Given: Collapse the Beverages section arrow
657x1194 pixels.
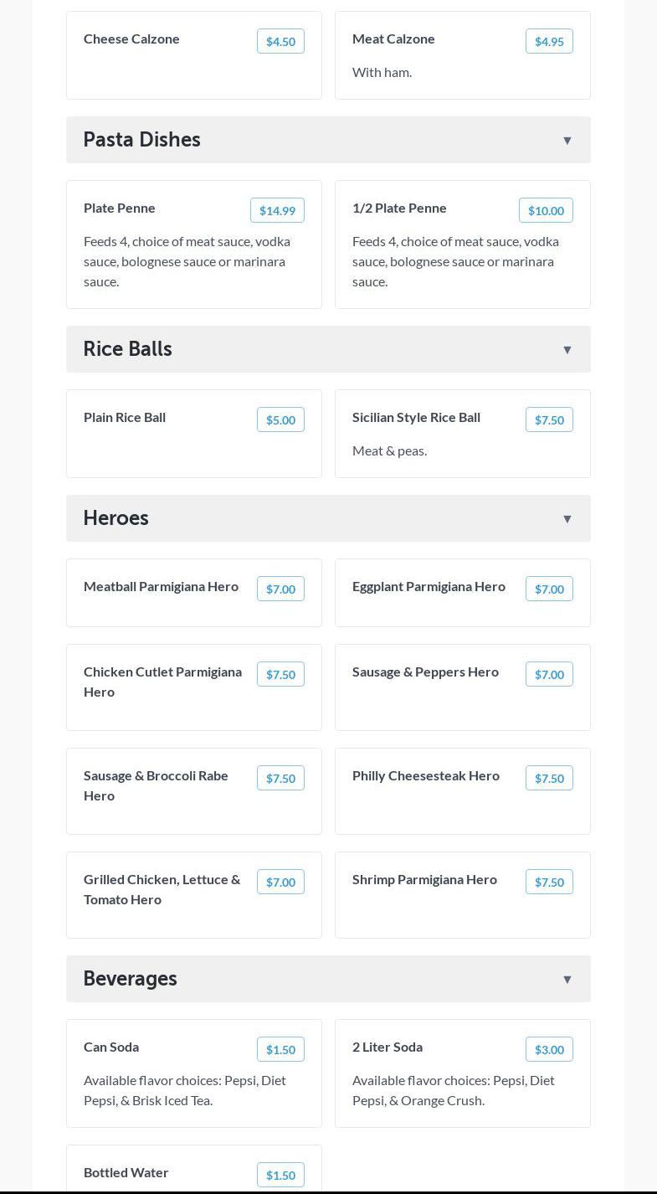Looking at the screenshot, I should point(567,979).
